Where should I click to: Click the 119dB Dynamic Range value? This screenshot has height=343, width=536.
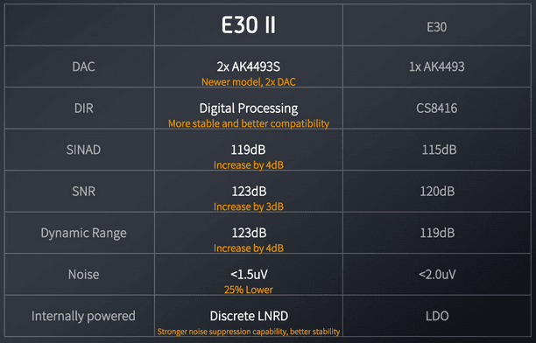pyautogui.click(x=437, y=233)
